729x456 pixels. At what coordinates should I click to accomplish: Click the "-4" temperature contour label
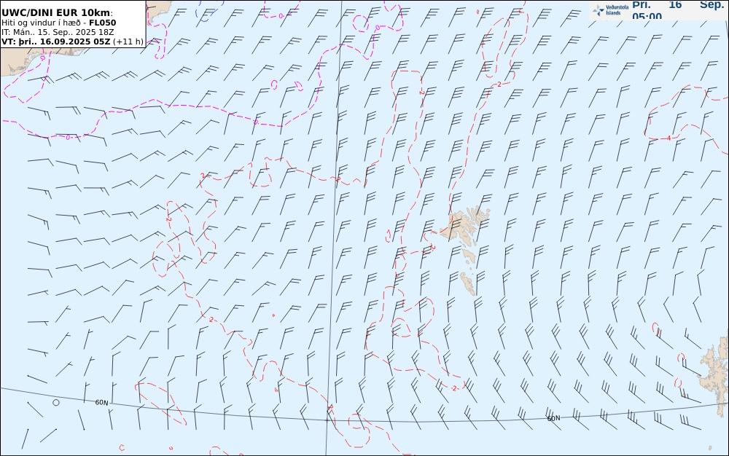coord(668,138)
